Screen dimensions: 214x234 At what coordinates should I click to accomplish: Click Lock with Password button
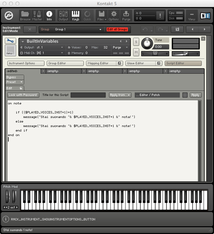tap(23, 95)
